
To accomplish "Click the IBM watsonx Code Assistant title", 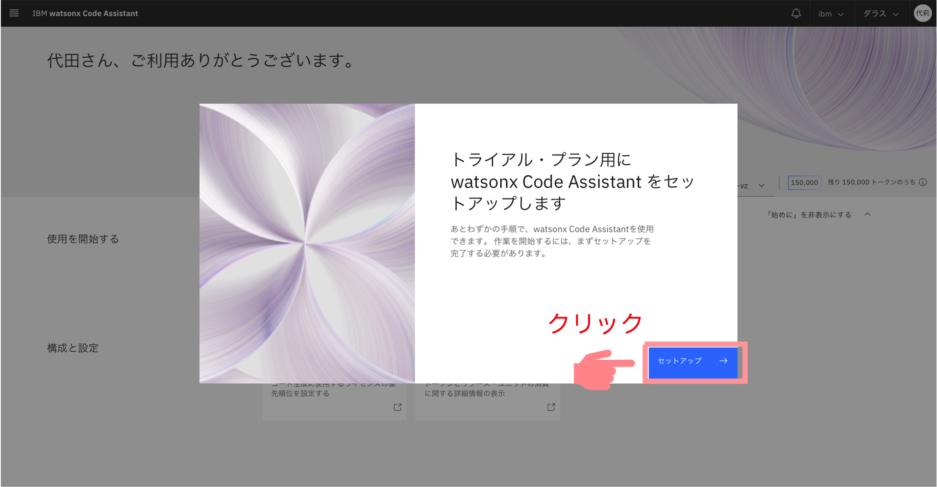I will pyautogui.click(x=85, y=13).
